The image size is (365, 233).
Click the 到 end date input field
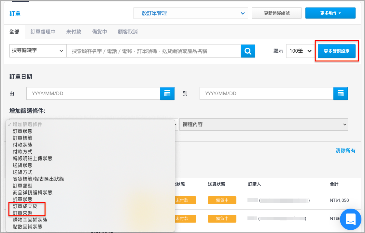coord(267,93)
